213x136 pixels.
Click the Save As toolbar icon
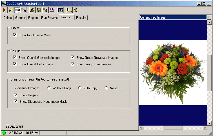point(45,10)
